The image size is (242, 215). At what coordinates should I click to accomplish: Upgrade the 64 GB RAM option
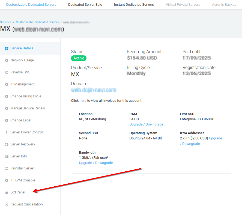[146, 124]
